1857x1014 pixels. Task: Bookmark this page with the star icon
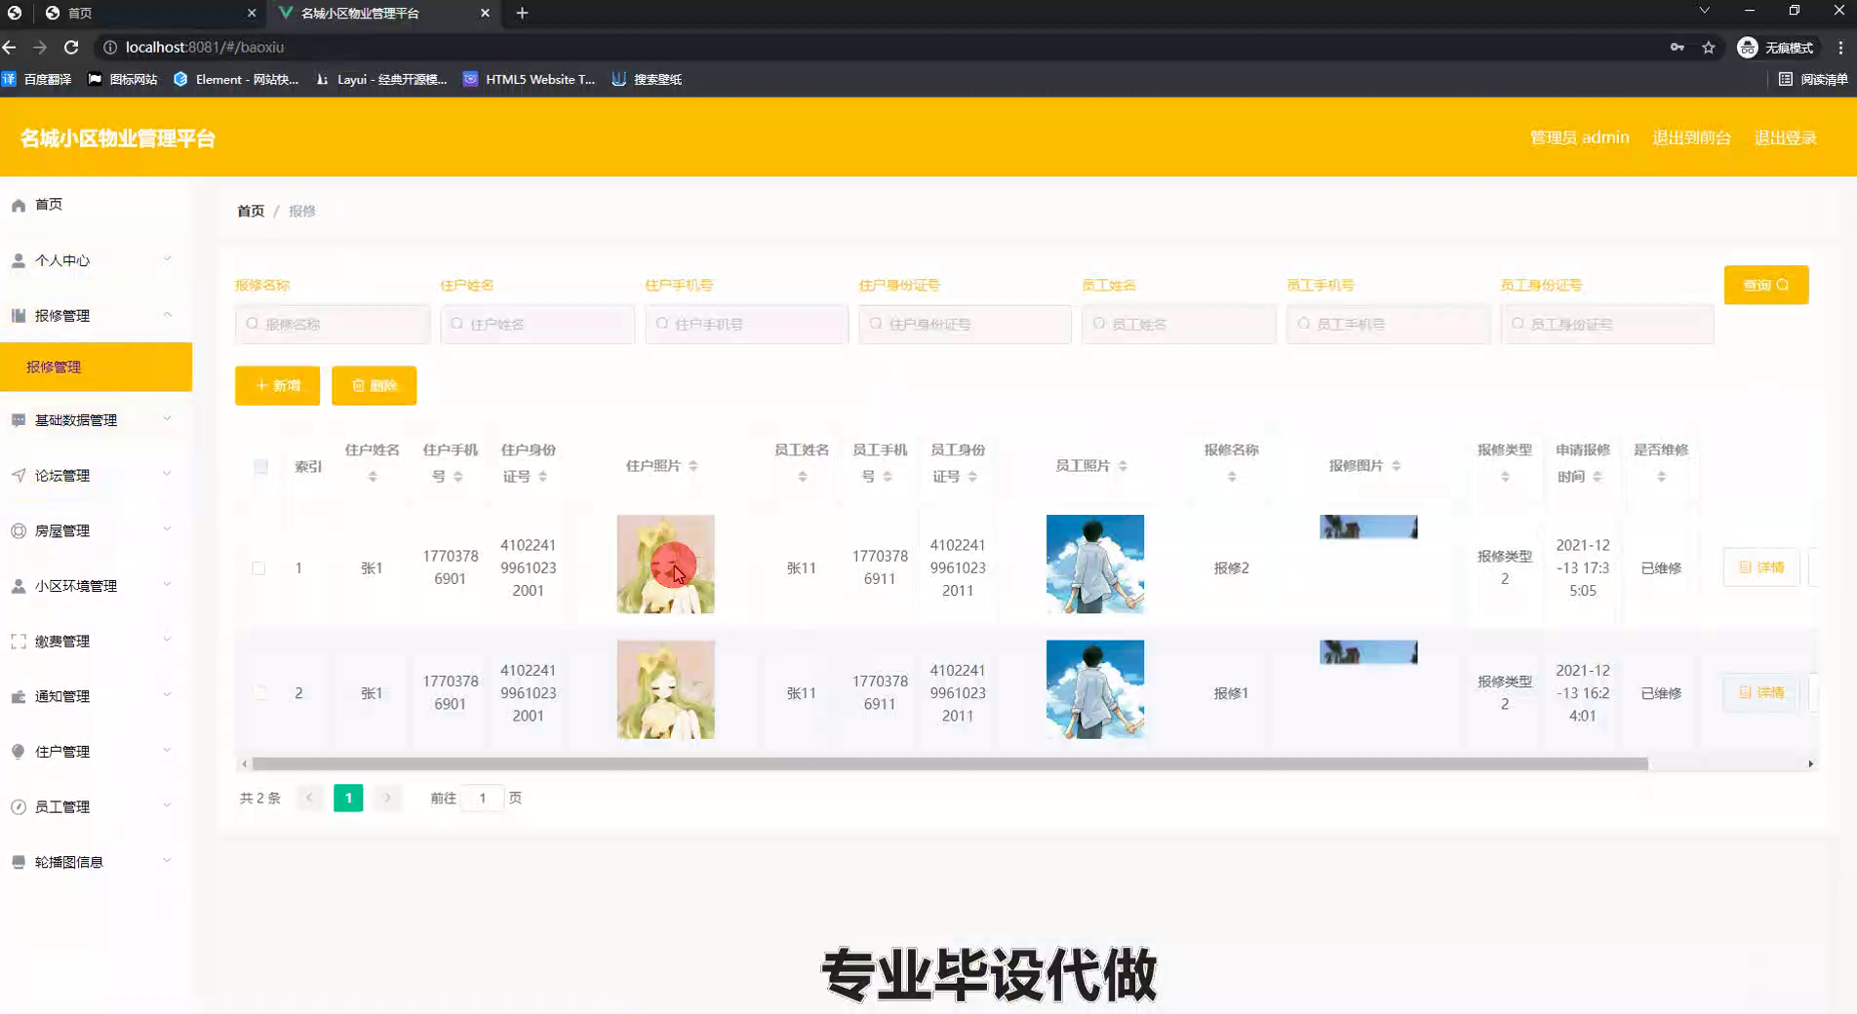(1708, 47)
